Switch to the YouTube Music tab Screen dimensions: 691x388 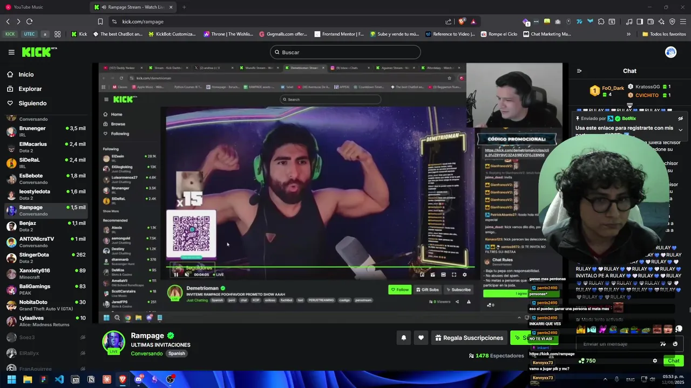pyautogui.click(x=43, y=7)
